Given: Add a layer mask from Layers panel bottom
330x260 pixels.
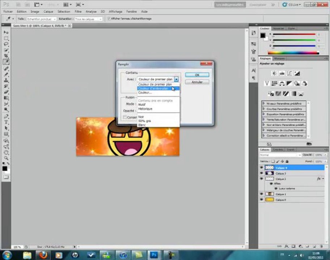Looking at the screenshot, I should point(293,246).
